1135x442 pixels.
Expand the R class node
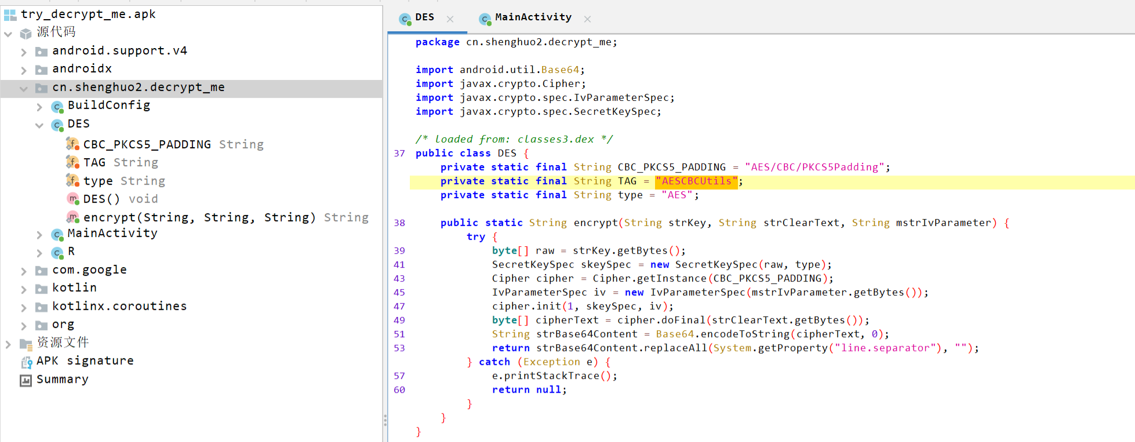click(39, 253)
